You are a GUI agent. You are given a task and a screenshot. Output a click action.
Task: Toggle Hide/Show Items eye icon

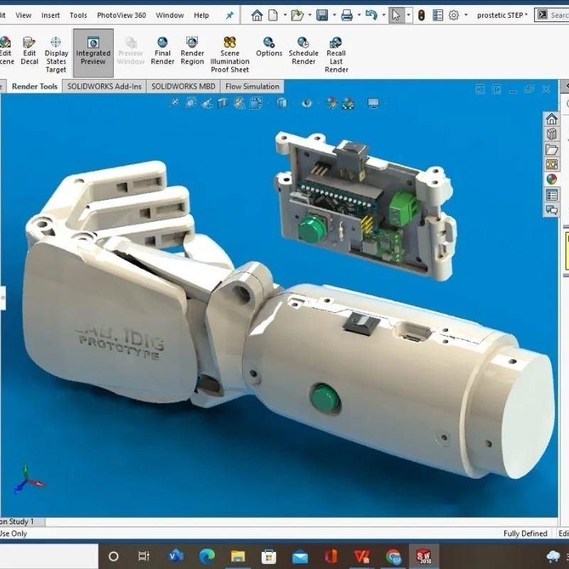(x=307, y=103)
